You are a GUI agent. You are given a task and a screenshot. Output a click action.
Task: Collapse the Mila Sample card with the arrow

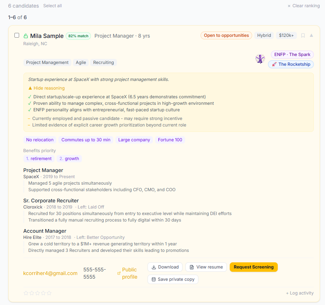(311, 35)
